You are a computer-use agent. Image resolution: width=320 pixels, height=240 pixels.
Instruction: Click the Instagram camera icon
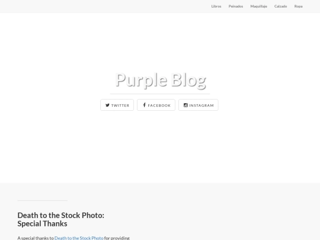(185, 105)
